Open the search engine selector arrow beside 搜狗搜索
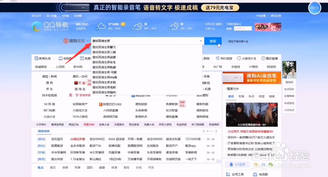This screenshot has height=177, width=328. point(88,41)
